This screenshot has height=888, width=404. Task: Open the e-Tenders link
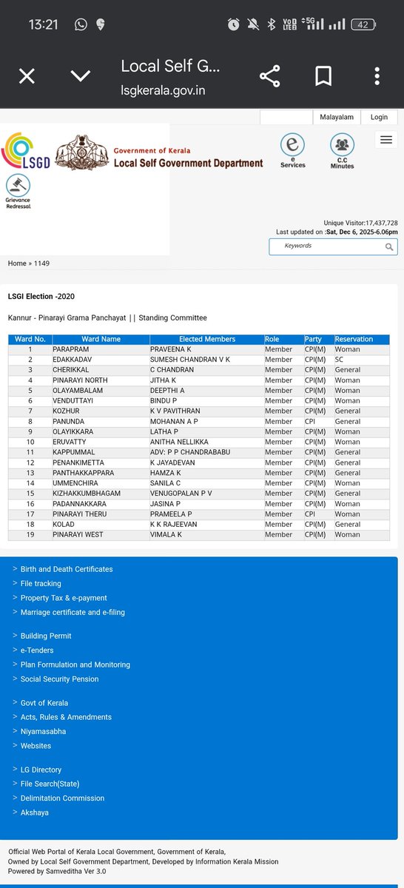37,650
